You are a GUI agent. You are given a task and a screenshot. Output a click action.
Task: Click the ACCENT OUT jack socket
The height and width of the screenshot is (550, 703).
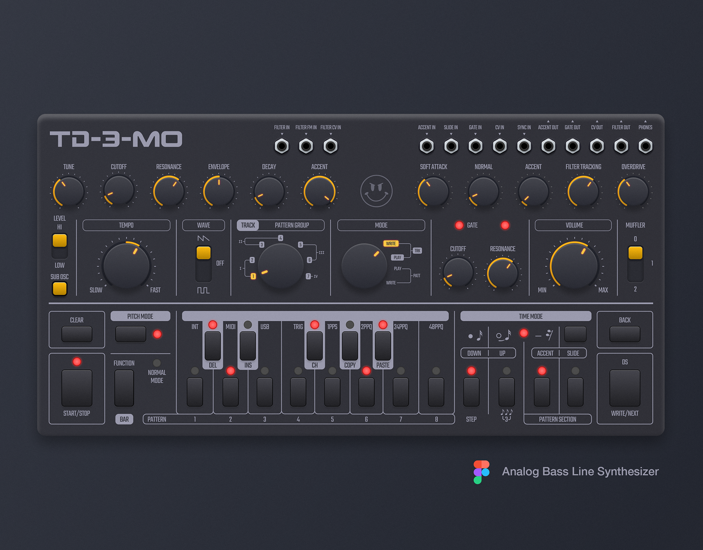click(548, 146)
